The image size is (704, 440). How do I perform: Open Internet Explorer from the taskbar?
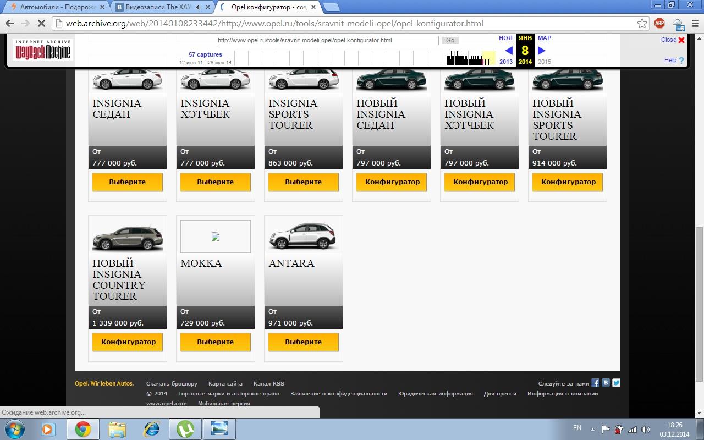pos(151,428)
